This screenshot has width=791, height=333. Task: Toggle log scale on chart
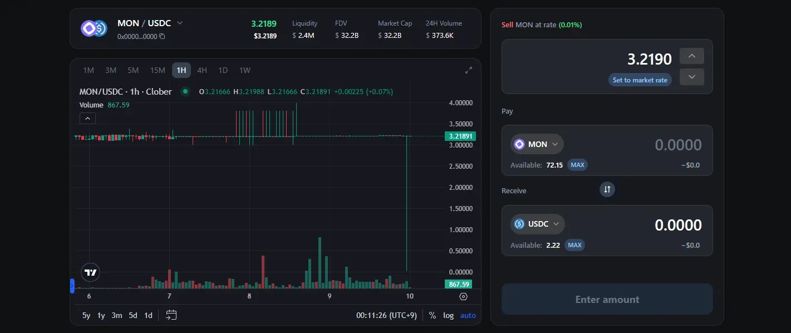448,315
